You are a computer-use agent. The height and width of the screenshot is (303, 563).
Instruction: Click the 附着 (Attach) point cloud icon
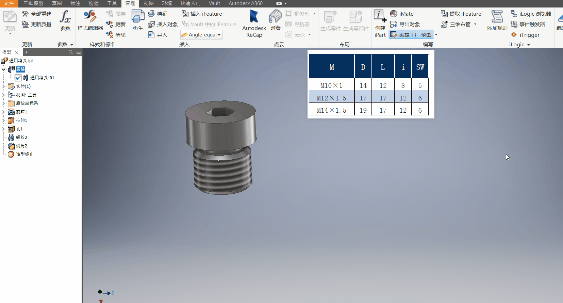pyautogui.click(x=275, y=17)
